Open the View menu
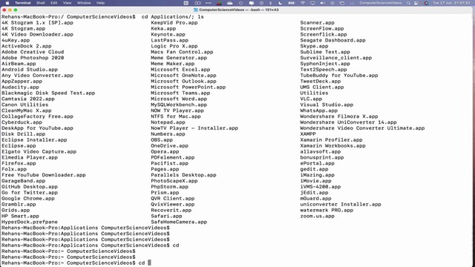 tap(67, 3)
